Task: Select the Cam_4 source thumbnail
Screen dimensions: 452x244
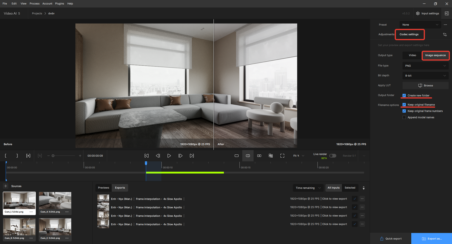Action: point(55,201)
